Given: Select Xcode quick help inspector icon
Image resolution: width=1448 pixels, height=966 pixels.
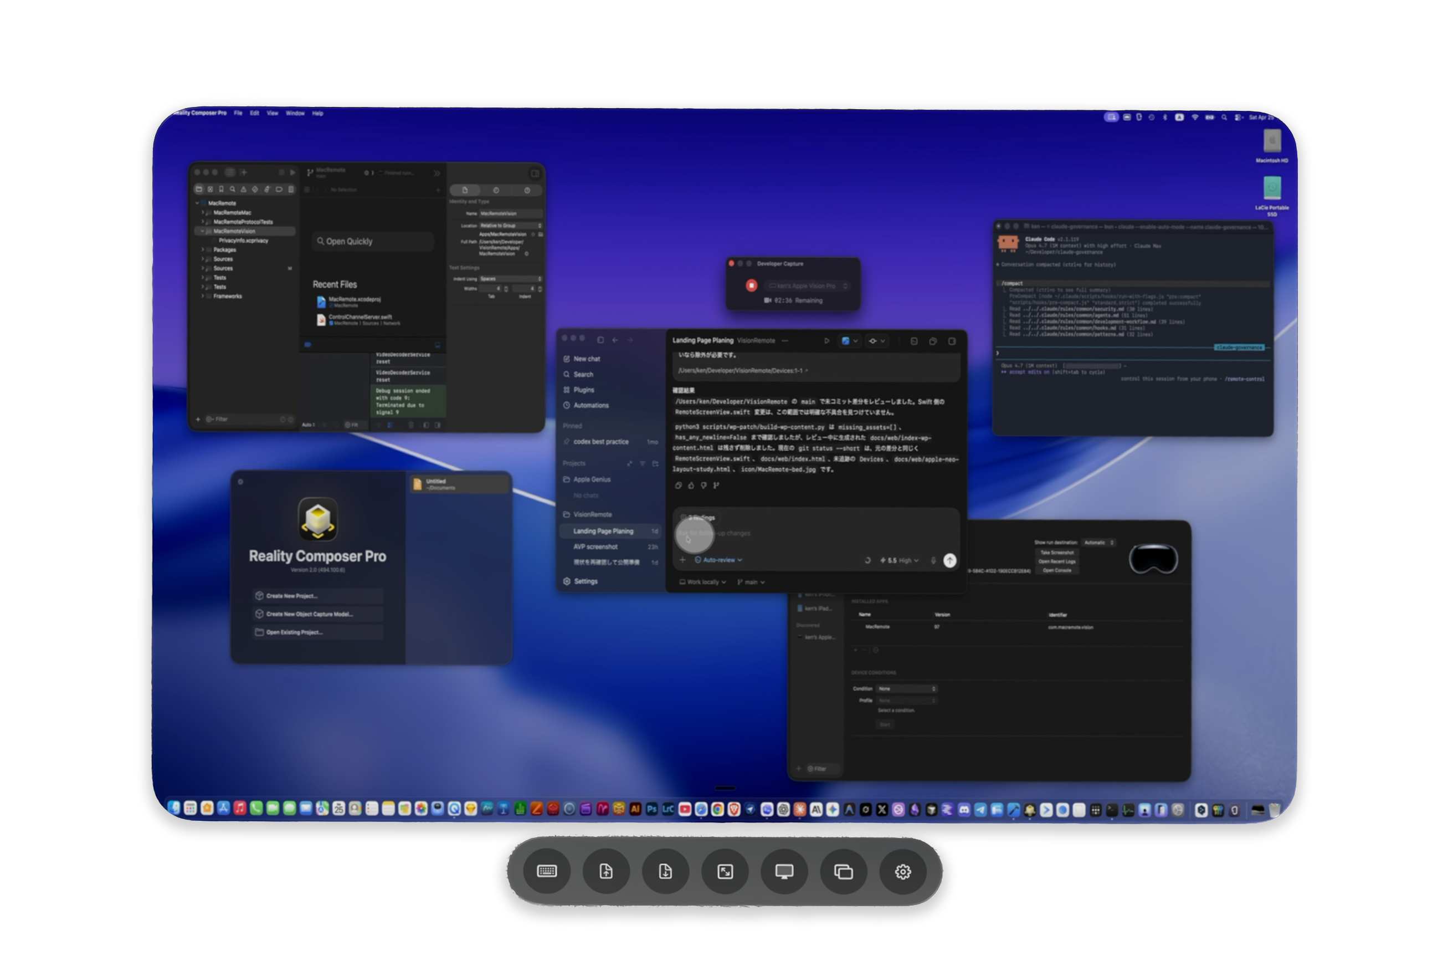Looking at the screenshot, I should click(x=527, y=190).
